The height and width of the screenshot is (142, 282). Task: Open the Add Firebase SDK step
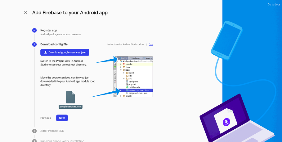click(x=52, y=131)
